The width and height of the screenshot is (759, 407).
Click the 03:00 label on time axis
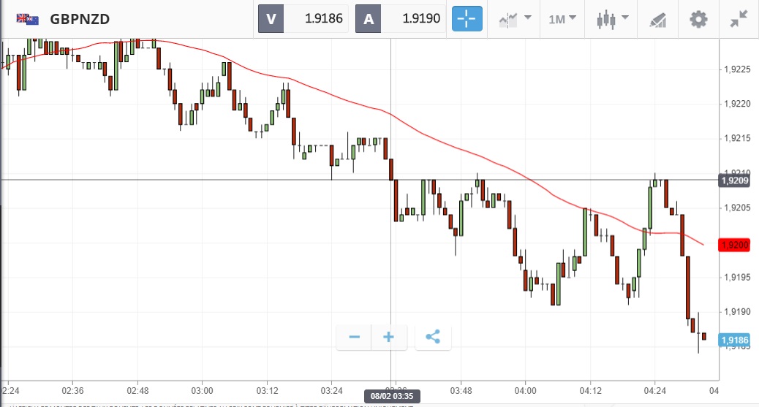[x=202, y=389]
